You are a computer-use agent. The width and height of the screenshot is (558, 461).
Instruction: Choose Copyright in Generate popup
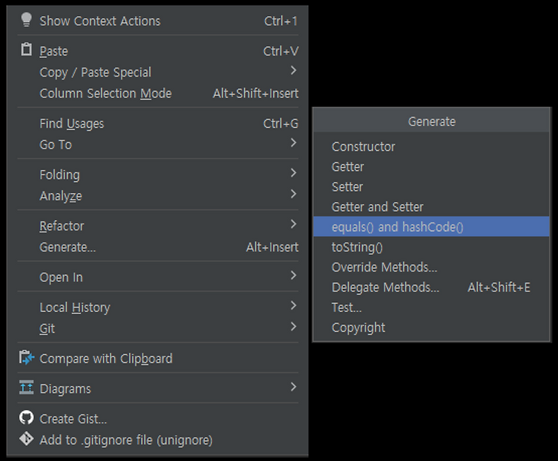pyautogui.click(x=431, y=327)
